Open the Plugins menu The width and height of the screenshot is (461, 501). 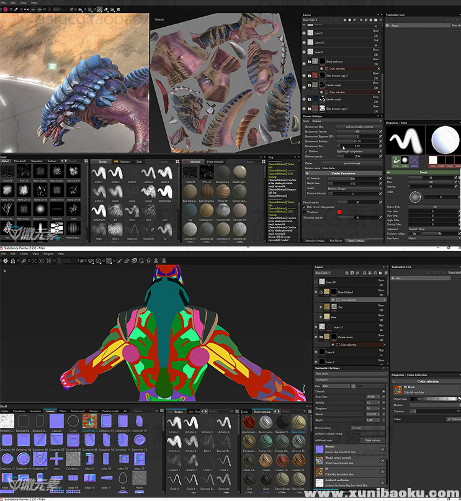tap(49, 254)
